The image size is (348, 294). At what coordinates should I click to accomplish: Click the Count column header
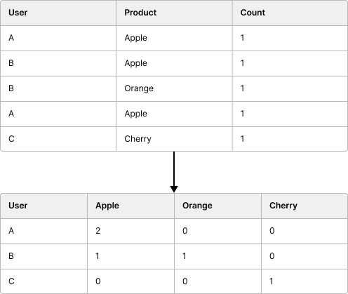point(290,13)
